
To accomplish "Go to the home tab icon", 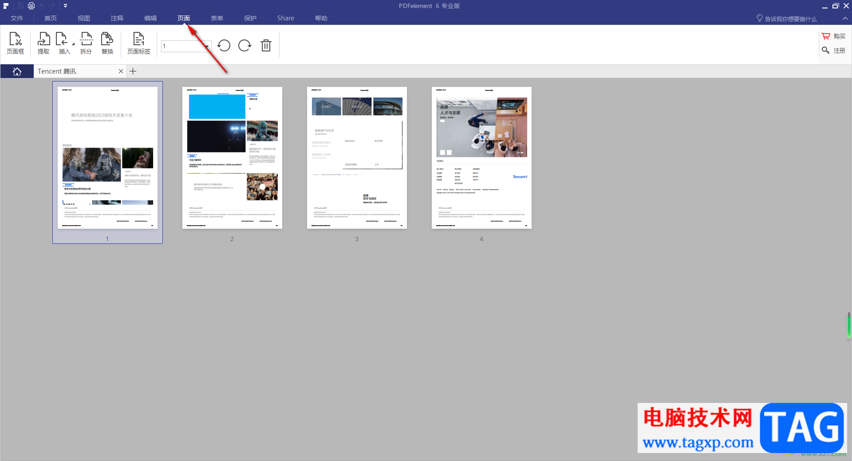I will point(17,71).
